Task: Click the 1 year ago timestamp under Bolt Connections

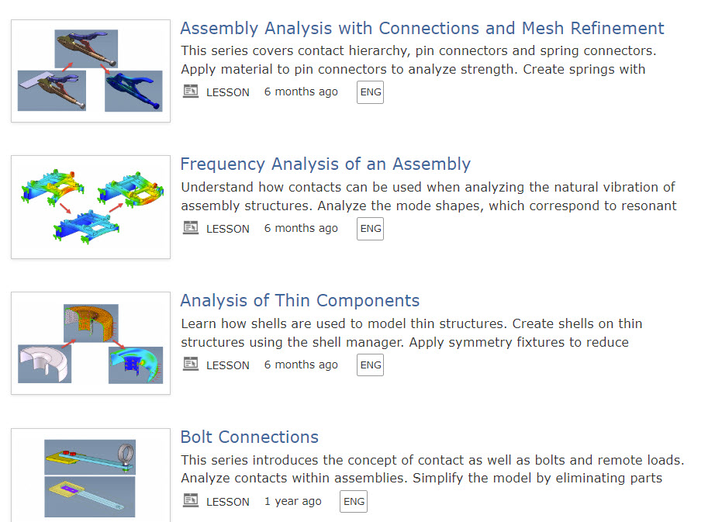Action: [293, 501]
